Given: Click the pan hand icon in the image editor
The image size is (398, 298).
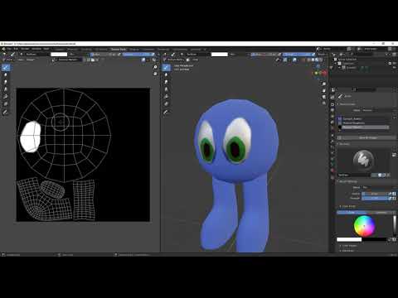Looking at the screenshot, I should click(x=155, y=74).
